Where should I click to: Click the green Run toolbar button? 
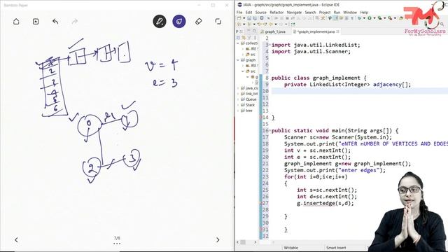tap(370, 18)
